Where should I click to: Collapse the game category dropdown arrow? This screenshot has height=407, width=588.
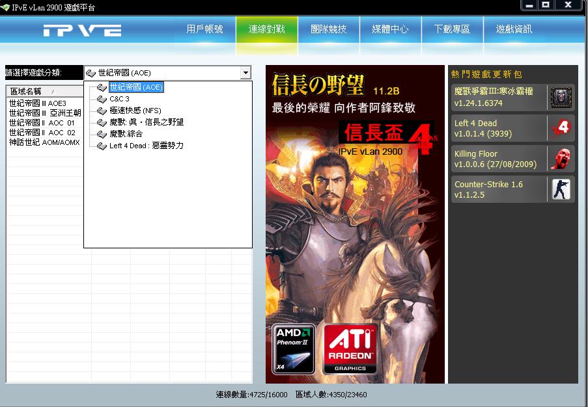[245, 73]
